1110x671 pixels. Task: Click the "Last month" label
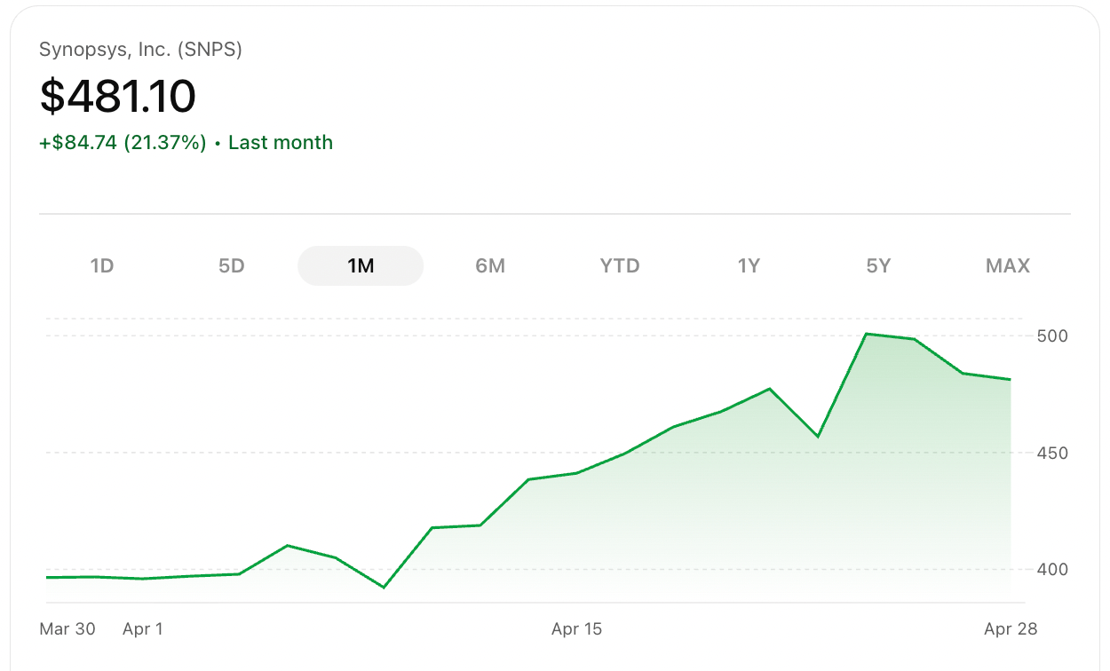[281, 143]
